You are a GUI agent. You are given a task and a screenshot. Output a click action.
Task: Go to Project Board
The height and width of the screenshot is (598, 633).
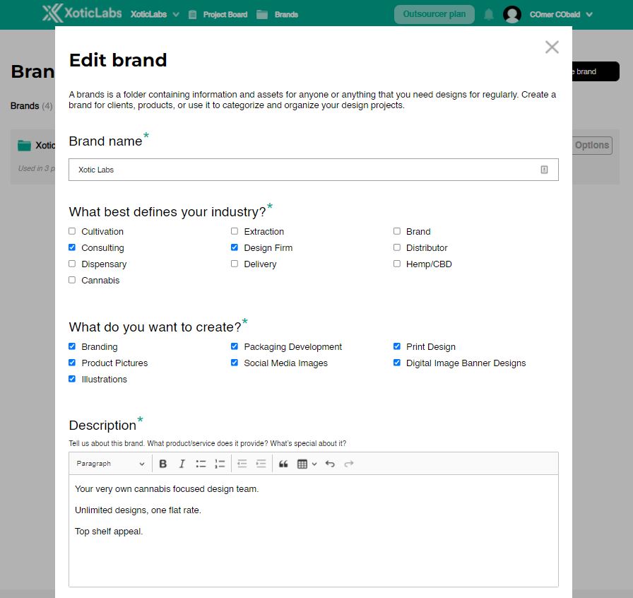[x=225, y=15]
